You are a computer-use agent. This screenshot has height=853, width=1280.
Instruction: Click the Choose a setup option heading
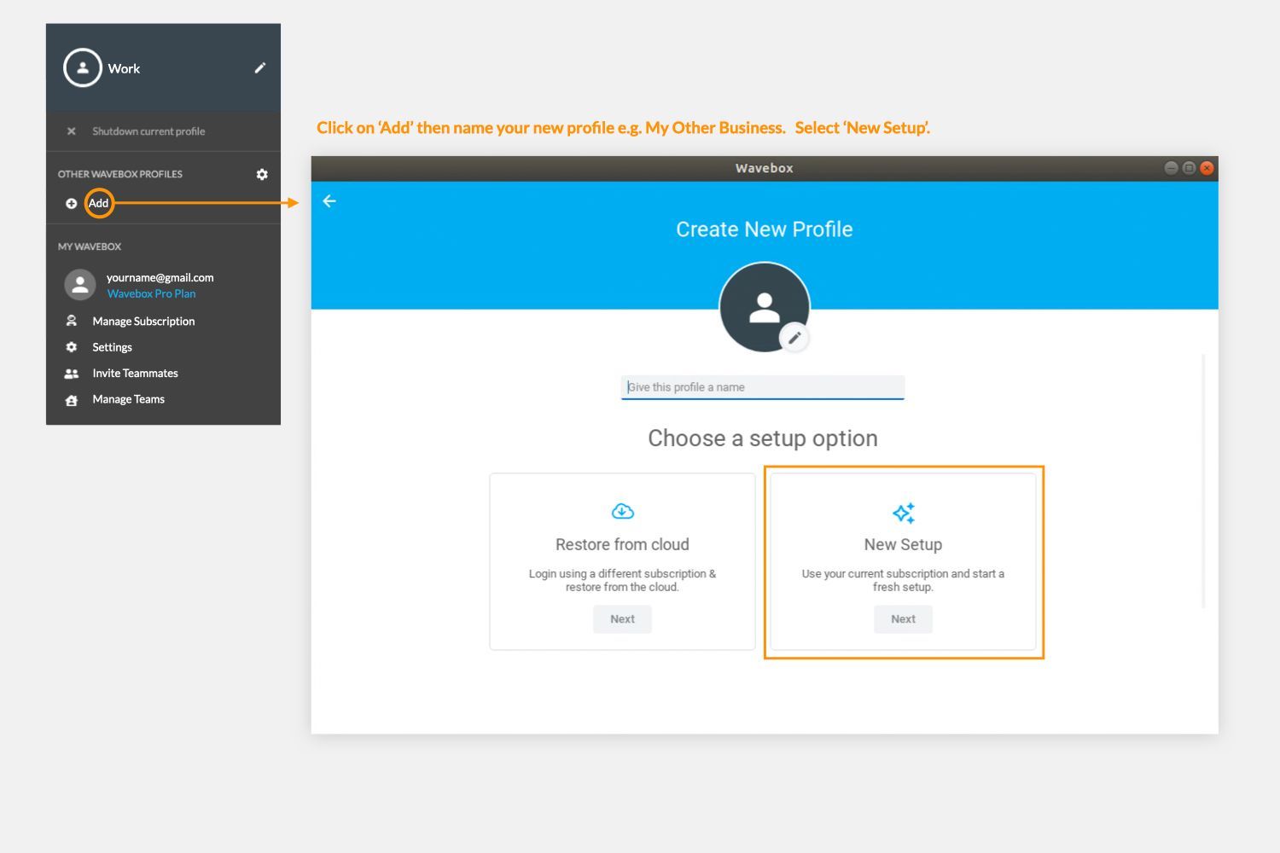coord(763,438)
